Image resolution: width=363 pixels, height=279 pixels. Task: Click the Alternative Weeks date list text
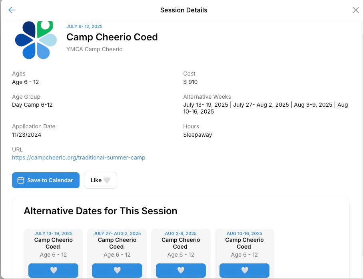pyautogui.click(x=265, y=108)
